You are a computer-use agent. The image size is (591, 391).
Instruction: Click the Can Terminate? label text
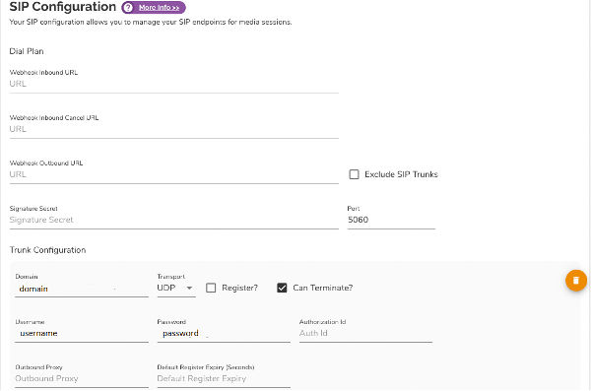[x=323, y=288]
